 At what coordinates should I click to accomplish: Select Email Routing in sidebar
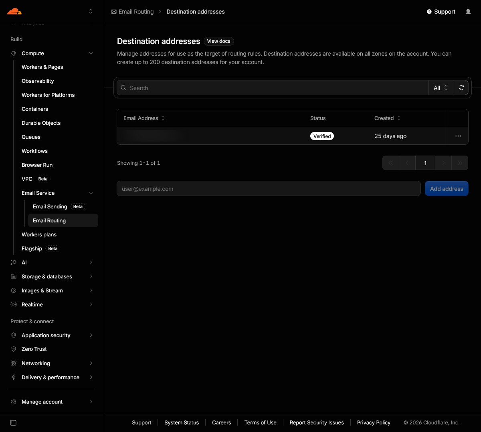tap(63, 220)
